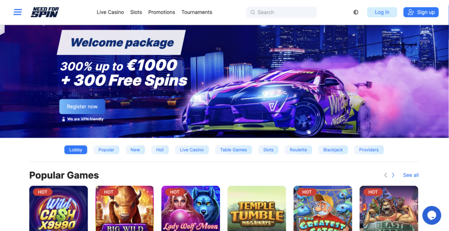Click the Need For Spin logo
The image size is (449, 231).
(45, 12)
